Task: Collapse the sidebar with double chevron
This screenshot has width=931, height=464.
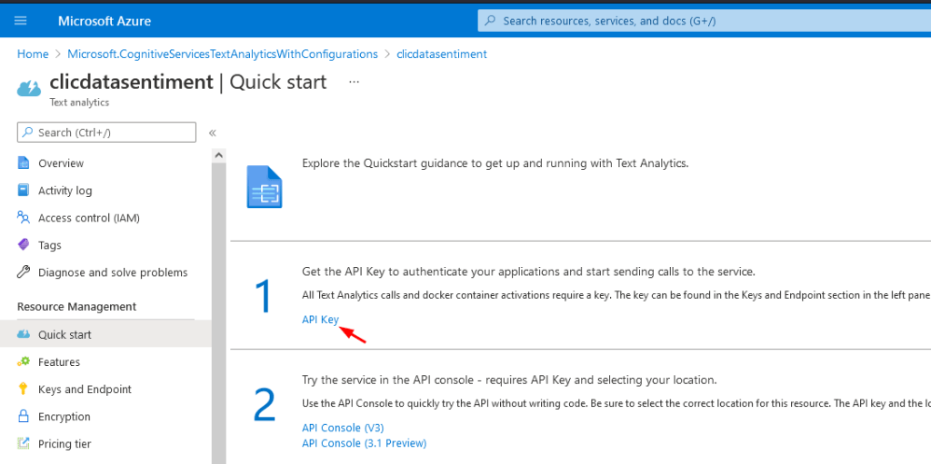Action: pyautogui.click(x=213, y=133)
